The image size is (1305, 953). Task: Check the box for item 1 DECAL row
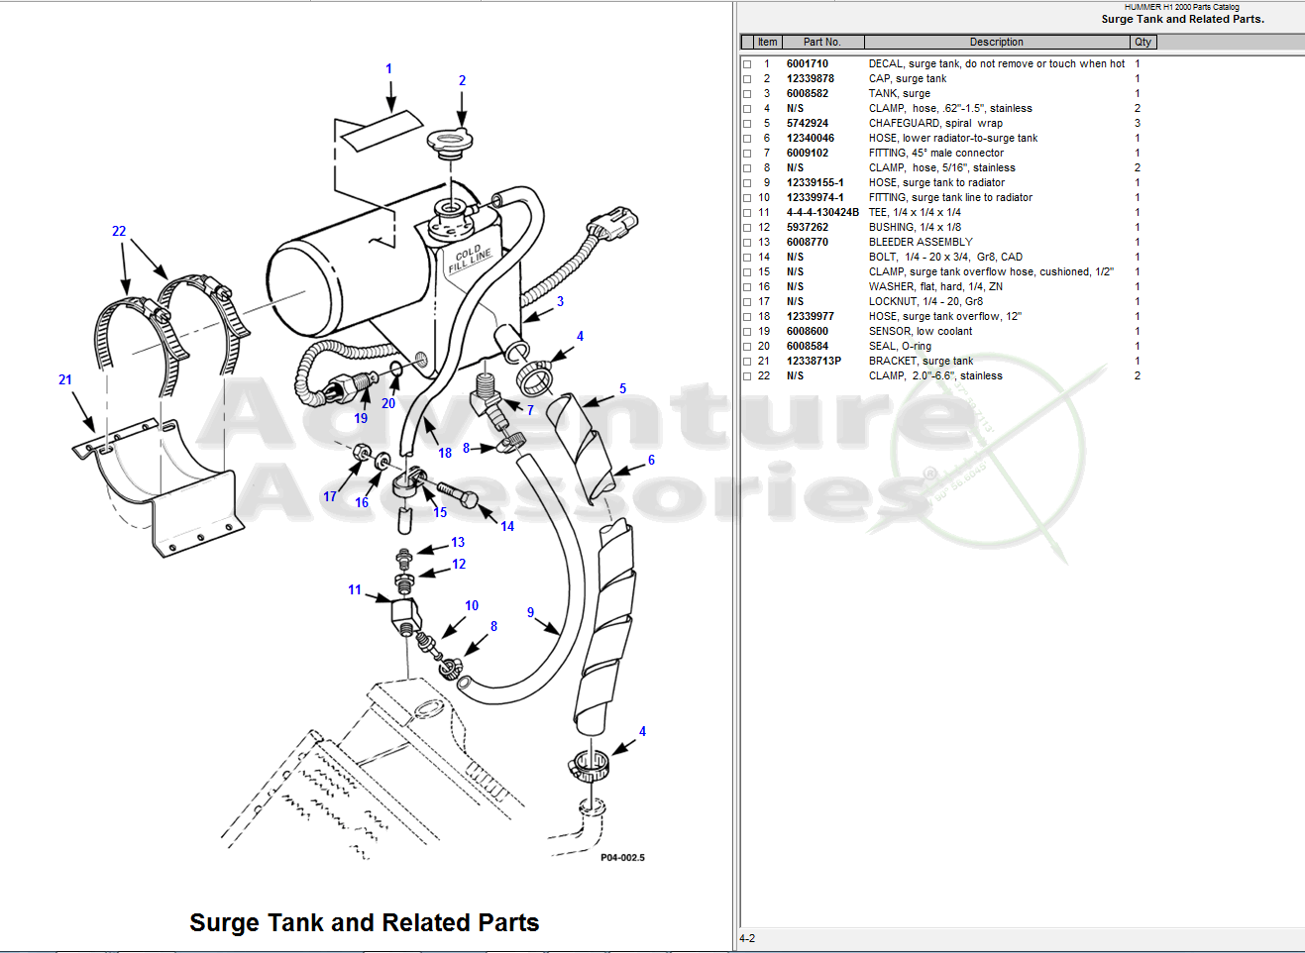747,64
